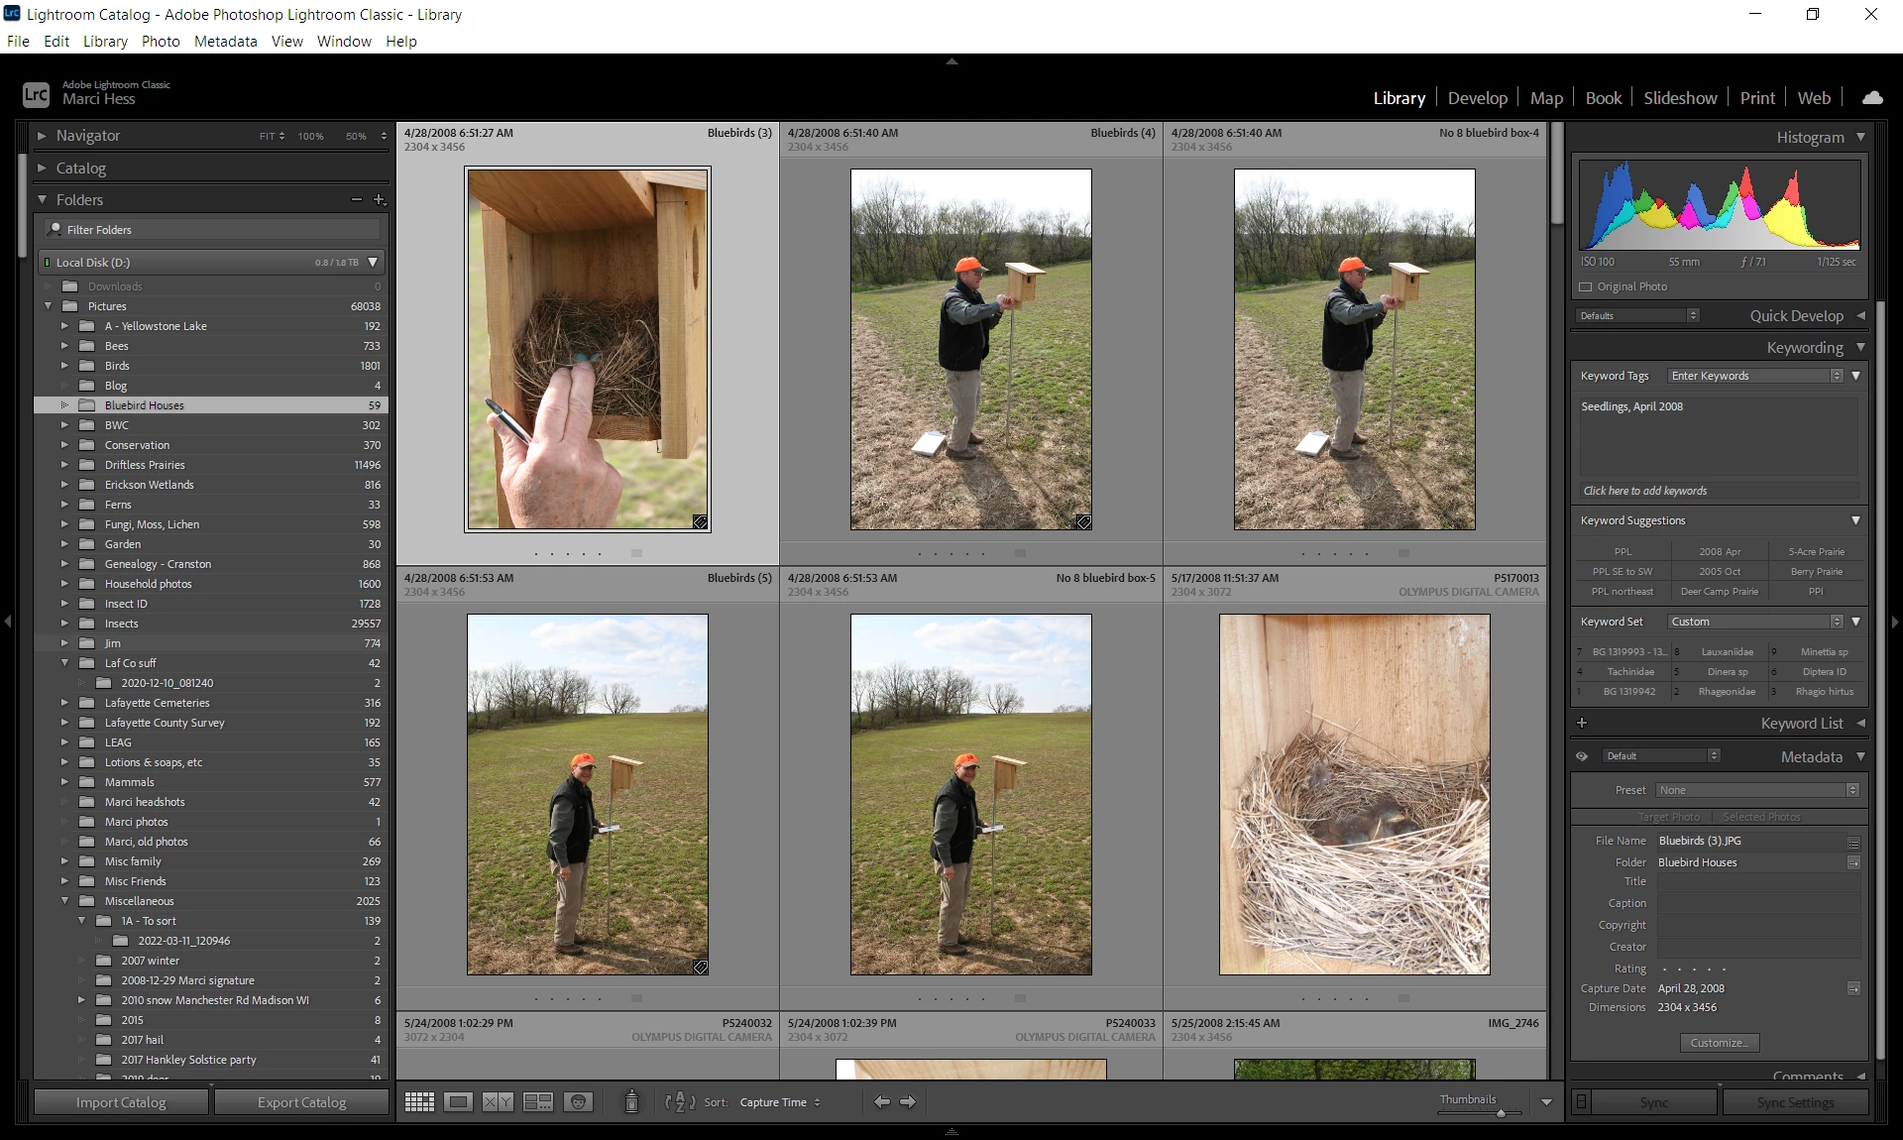Select the Painter spray can tool

point(631,1101)
